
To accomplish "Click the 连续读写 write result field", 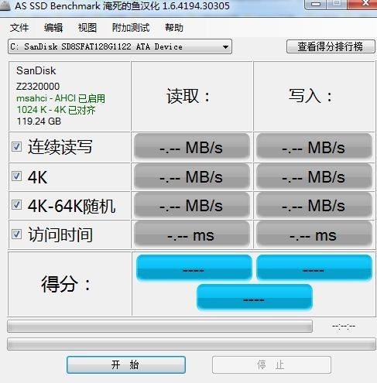I will [314, 146].
